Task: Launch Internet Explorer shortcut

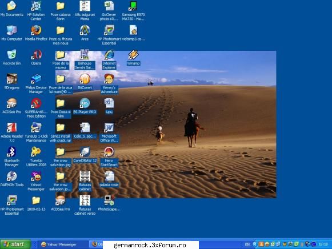Action: (109, 55)
